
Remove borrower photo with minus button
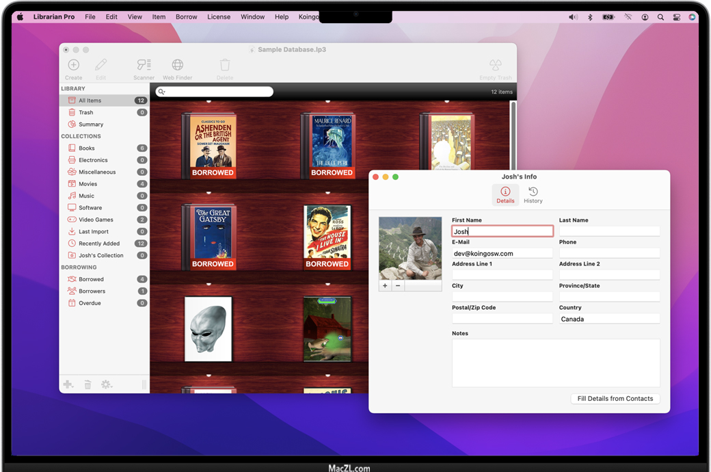pyautogui.click(x=398, y=286)
